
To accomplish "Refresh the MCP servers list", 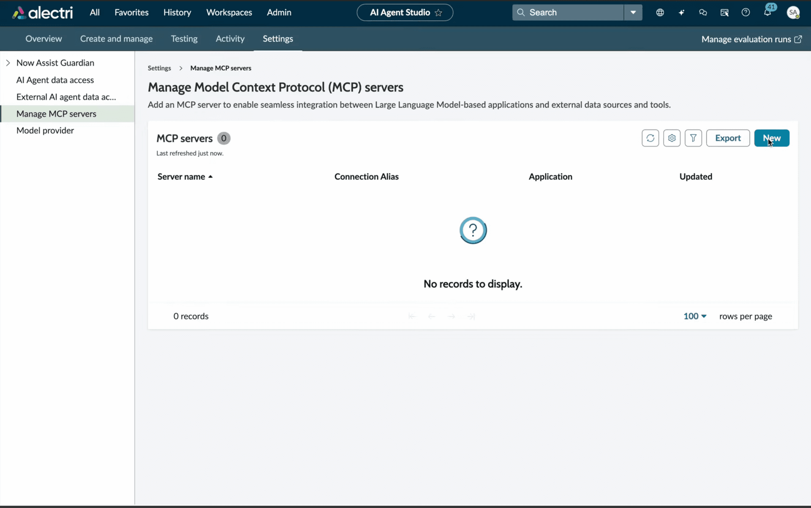I will pos(650,138).
